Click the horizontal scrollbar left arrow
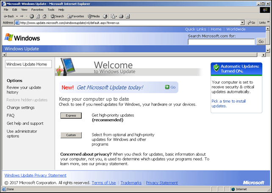272x193 pixels. 4,55
